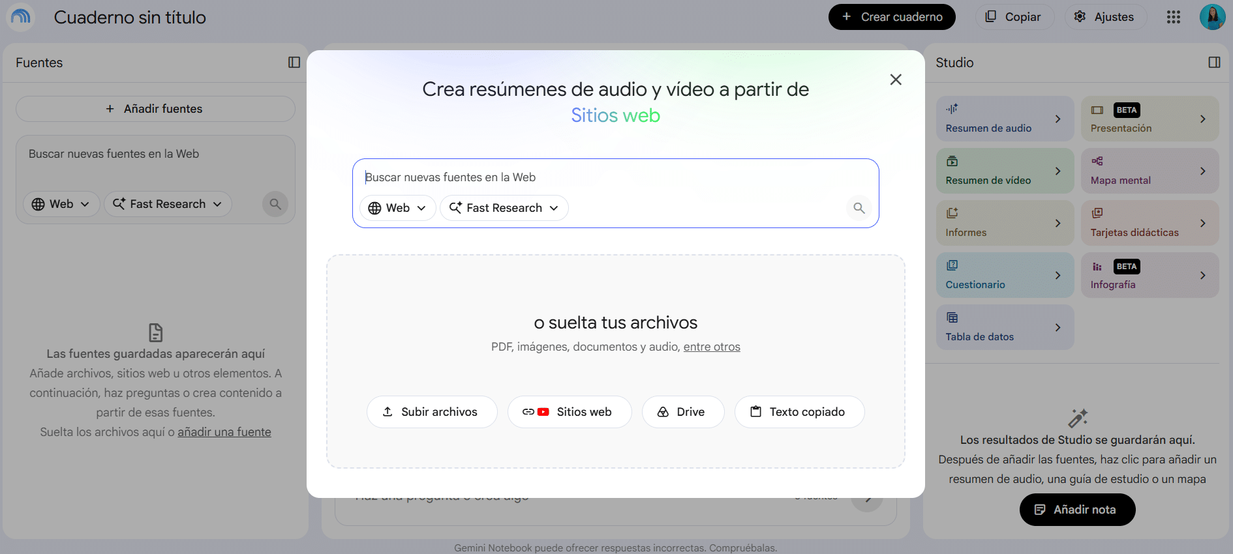1233x554 pixels.
Task: Click the Sitios web button
Action: (x=570, y=412)
